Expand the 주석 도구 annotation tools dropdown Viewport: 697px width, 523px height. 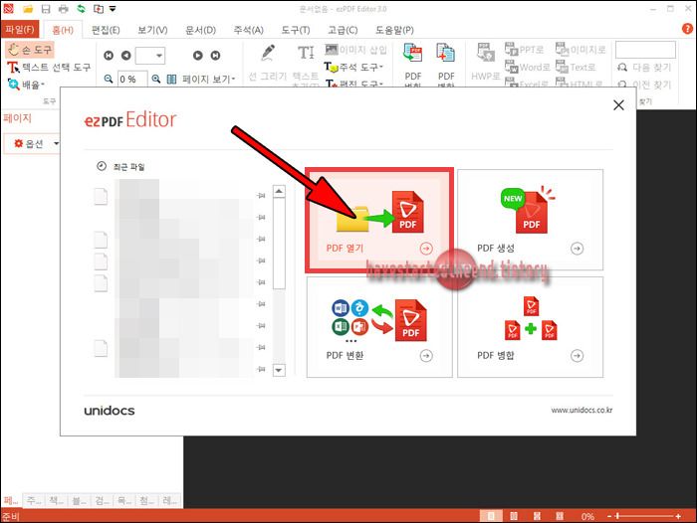(x=353, y=68)
